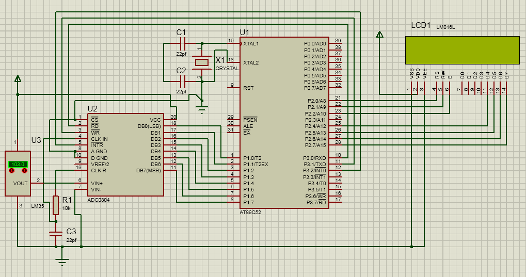Viewport: 526px width, 277px height.
Task: Click the RS pin label on LCD1
Action: pyautogui.click(x=437, y=75)
